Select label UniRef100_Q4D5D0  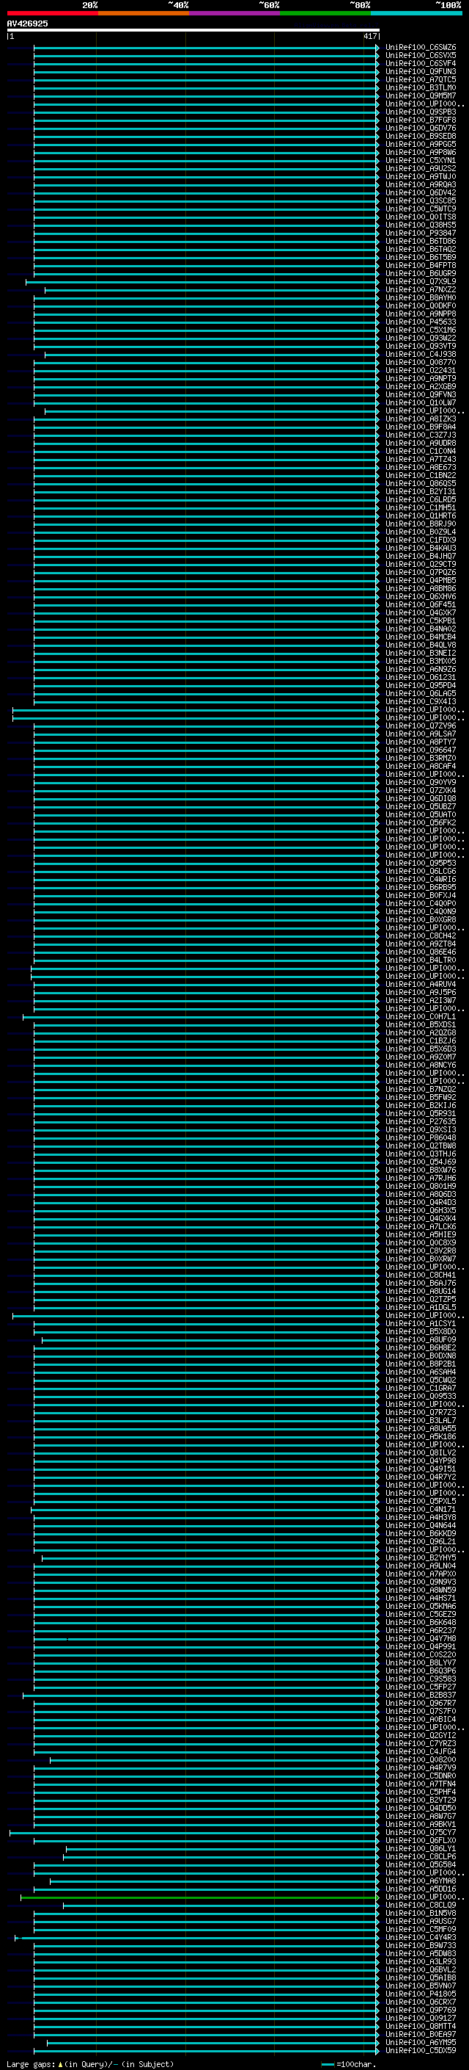click(421, 1808)
